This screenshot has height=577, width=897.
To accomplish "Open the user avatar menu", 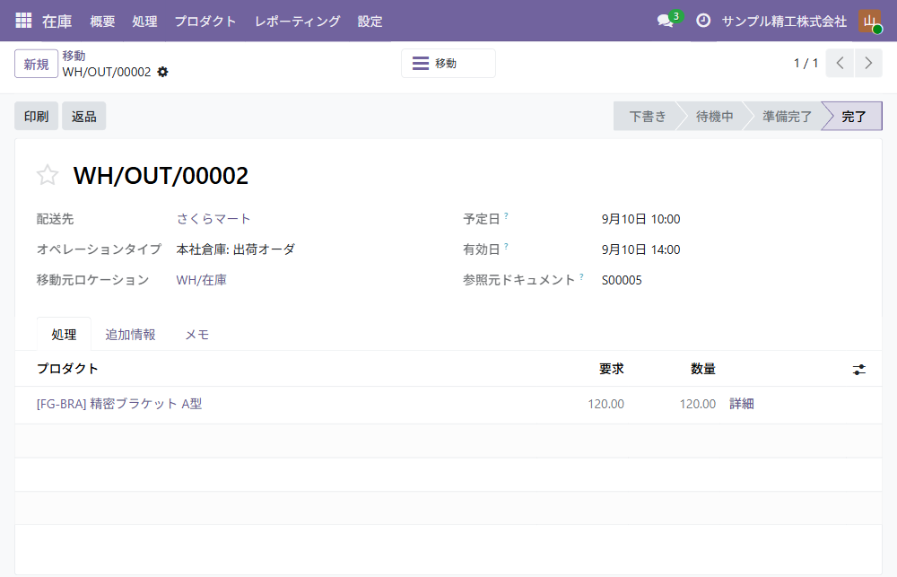I will 869,22.
